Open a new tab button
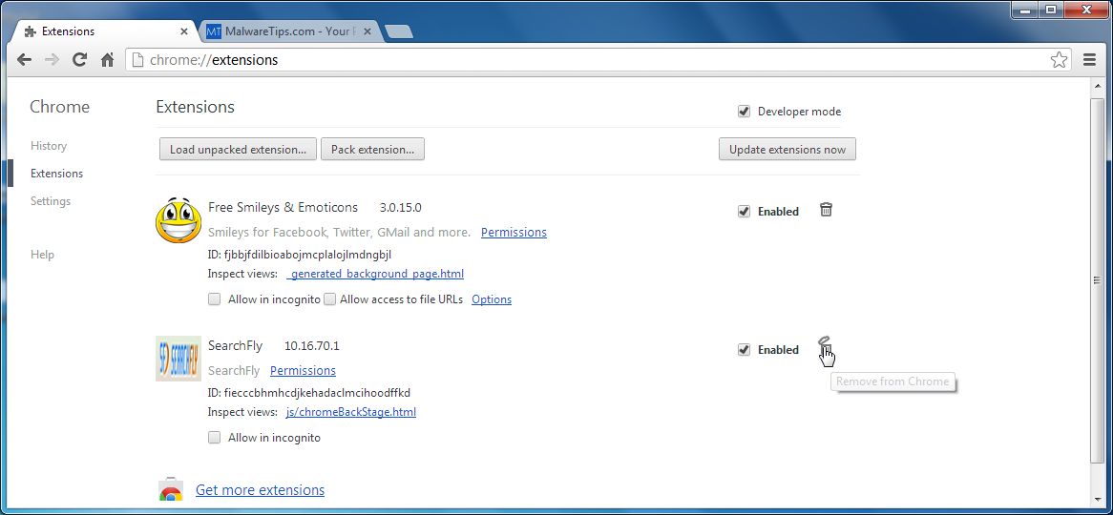 397,31
